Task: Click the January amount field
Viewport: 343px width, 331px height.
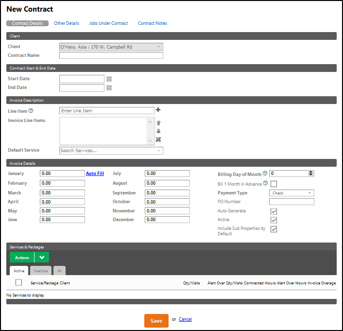Action: (62, 174)
